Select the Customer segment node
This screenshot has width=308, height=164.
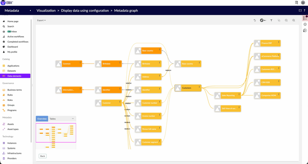point(148,142)
